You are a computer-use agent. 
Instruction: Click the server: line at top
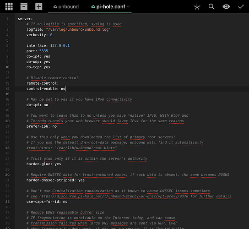(x=25, y=19)
